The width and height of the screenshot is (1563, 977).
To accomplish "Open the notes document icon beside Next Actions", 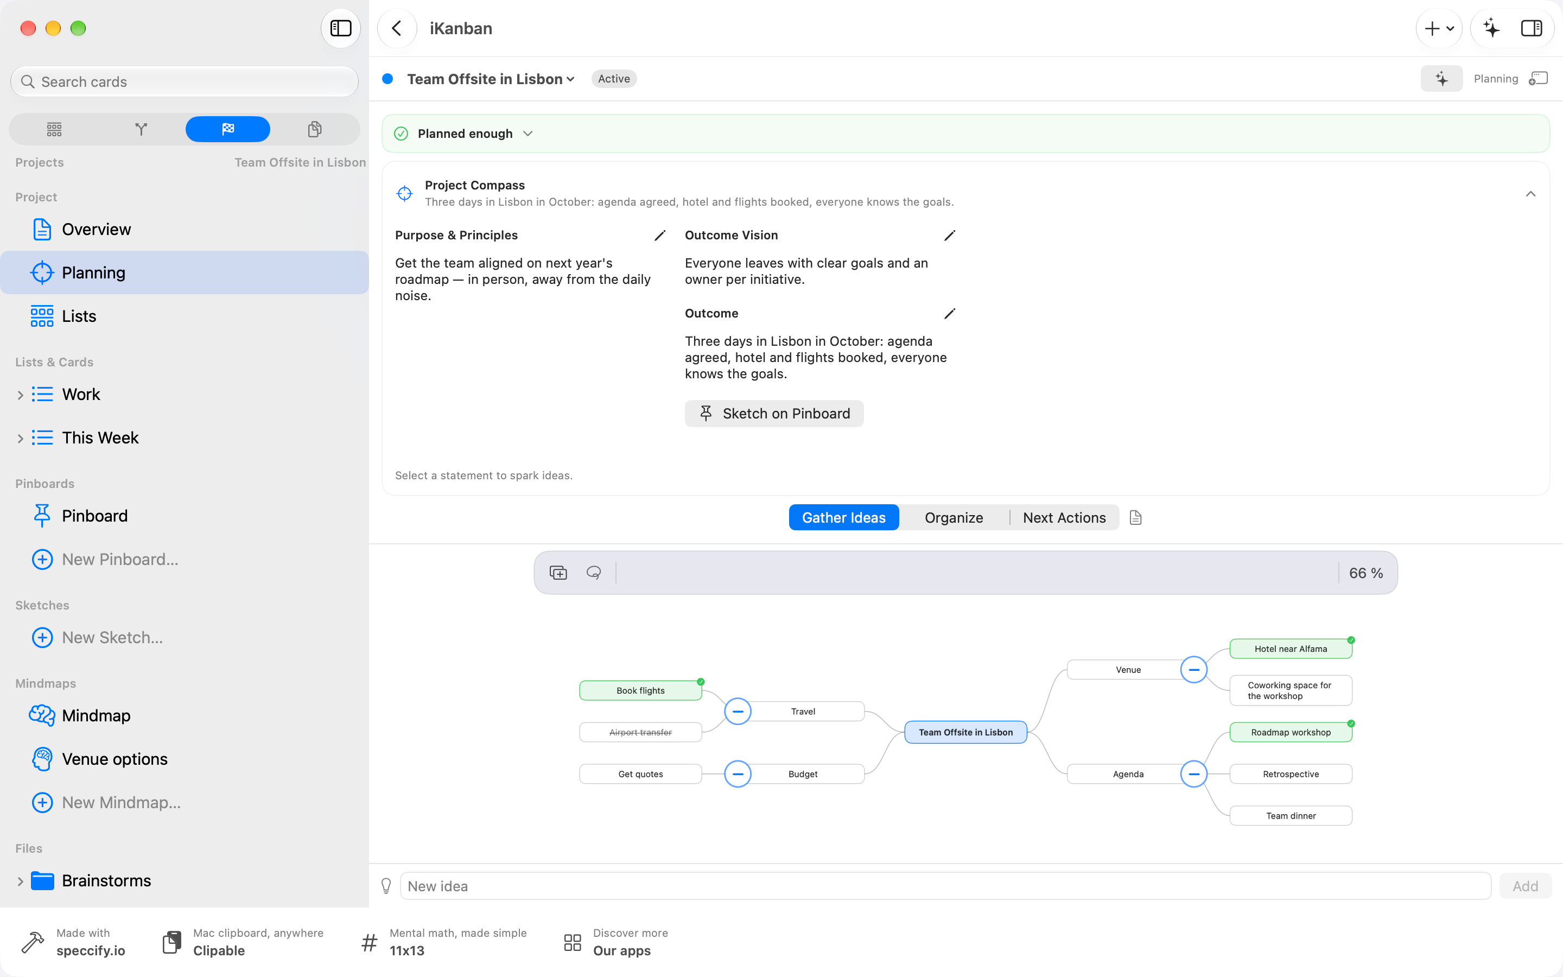I will coord(1135,518).
